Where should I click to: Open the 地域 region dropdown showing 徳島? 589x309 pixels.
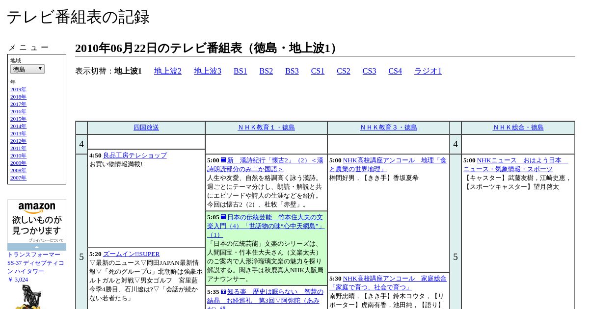click(x=27, y=69)
